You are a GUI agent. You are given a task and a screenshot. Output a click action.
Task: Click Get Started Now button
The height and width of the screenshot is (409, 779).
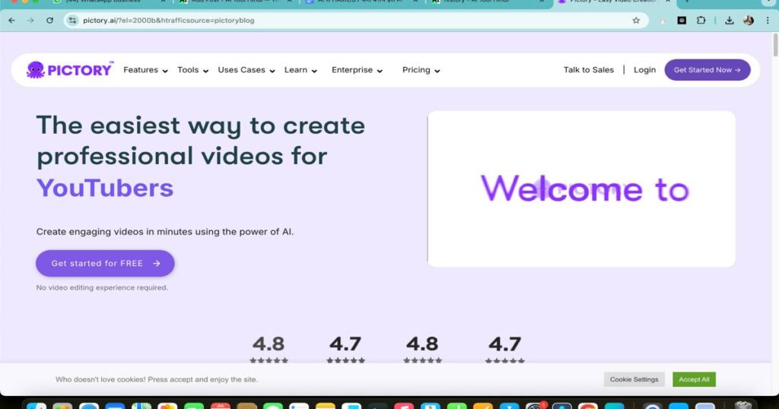point(707,70)
